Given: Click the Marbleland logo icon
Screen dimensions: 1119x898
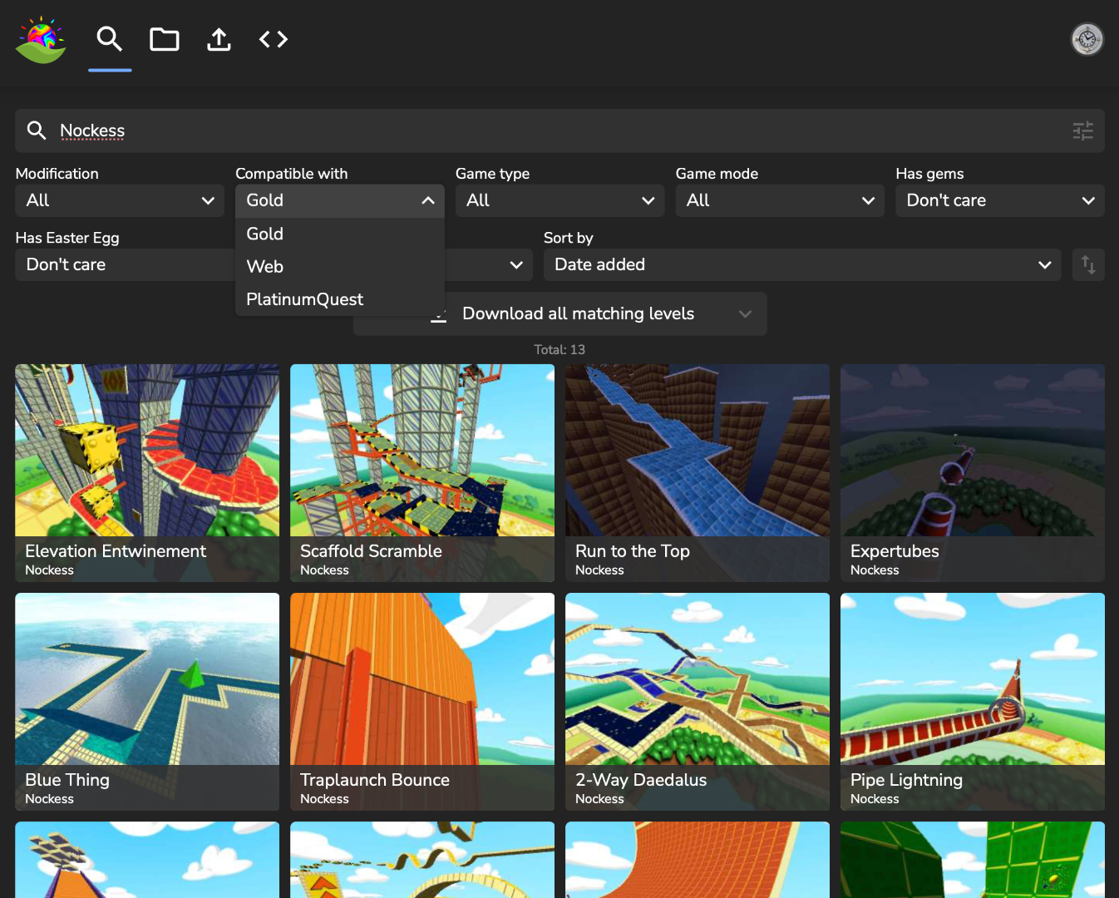Looking at the screenshot, I should point(41,40).
